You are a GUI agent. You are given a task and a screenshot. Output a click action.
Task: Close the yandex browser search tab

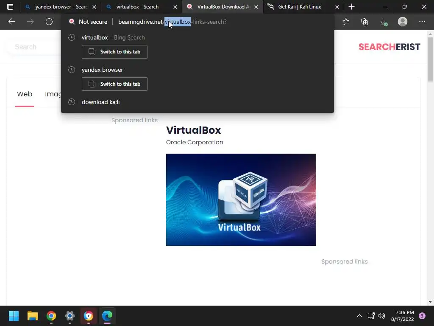point(95,7)
